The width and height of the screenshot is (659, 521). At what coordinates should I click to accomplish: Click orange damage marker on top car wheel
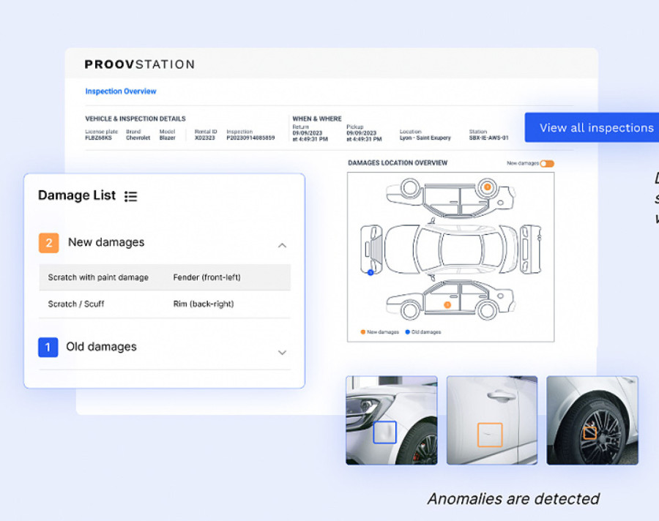click(x=487, y=188)
